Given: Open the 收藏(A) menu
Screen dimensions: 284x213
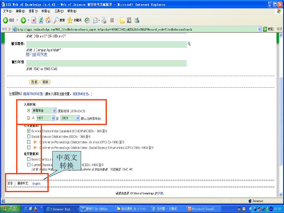Looking at the screenshot, I should (x=46, y=11).
